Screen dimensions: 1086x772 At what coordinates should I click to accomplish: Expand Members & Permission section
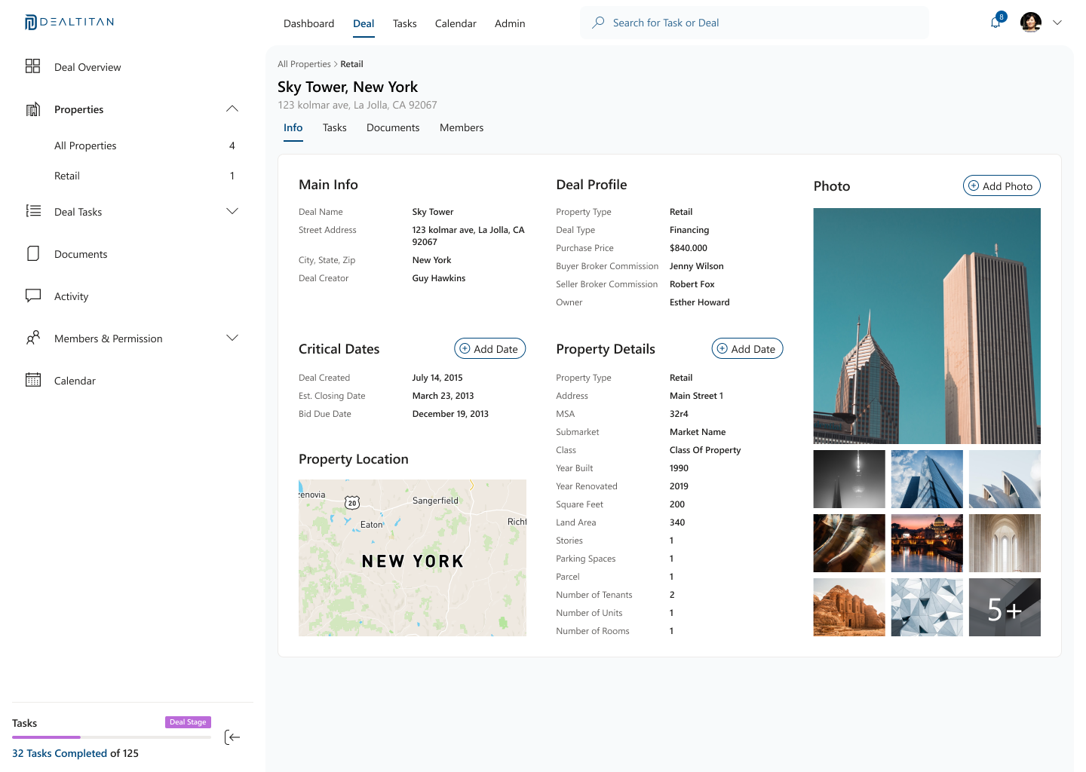coord(232,338)
